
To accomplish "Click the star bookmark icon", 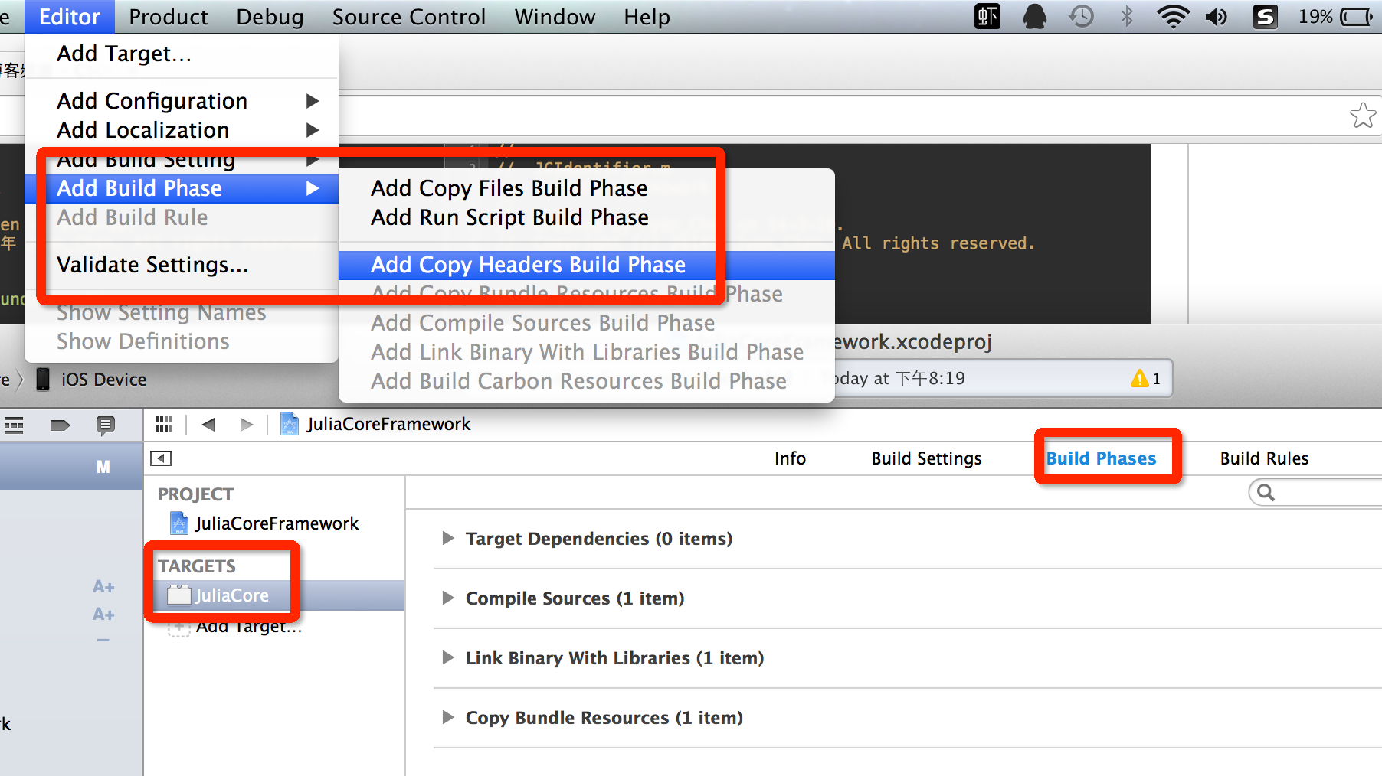I will (1363, 116).
